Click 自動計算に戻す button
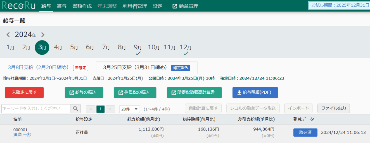 coord(203,108)
